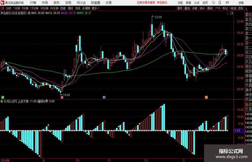The width and height of the screenshot is (252, 162).
Task: Switch to the 5分钟 period tab
Action: [25, 8]
